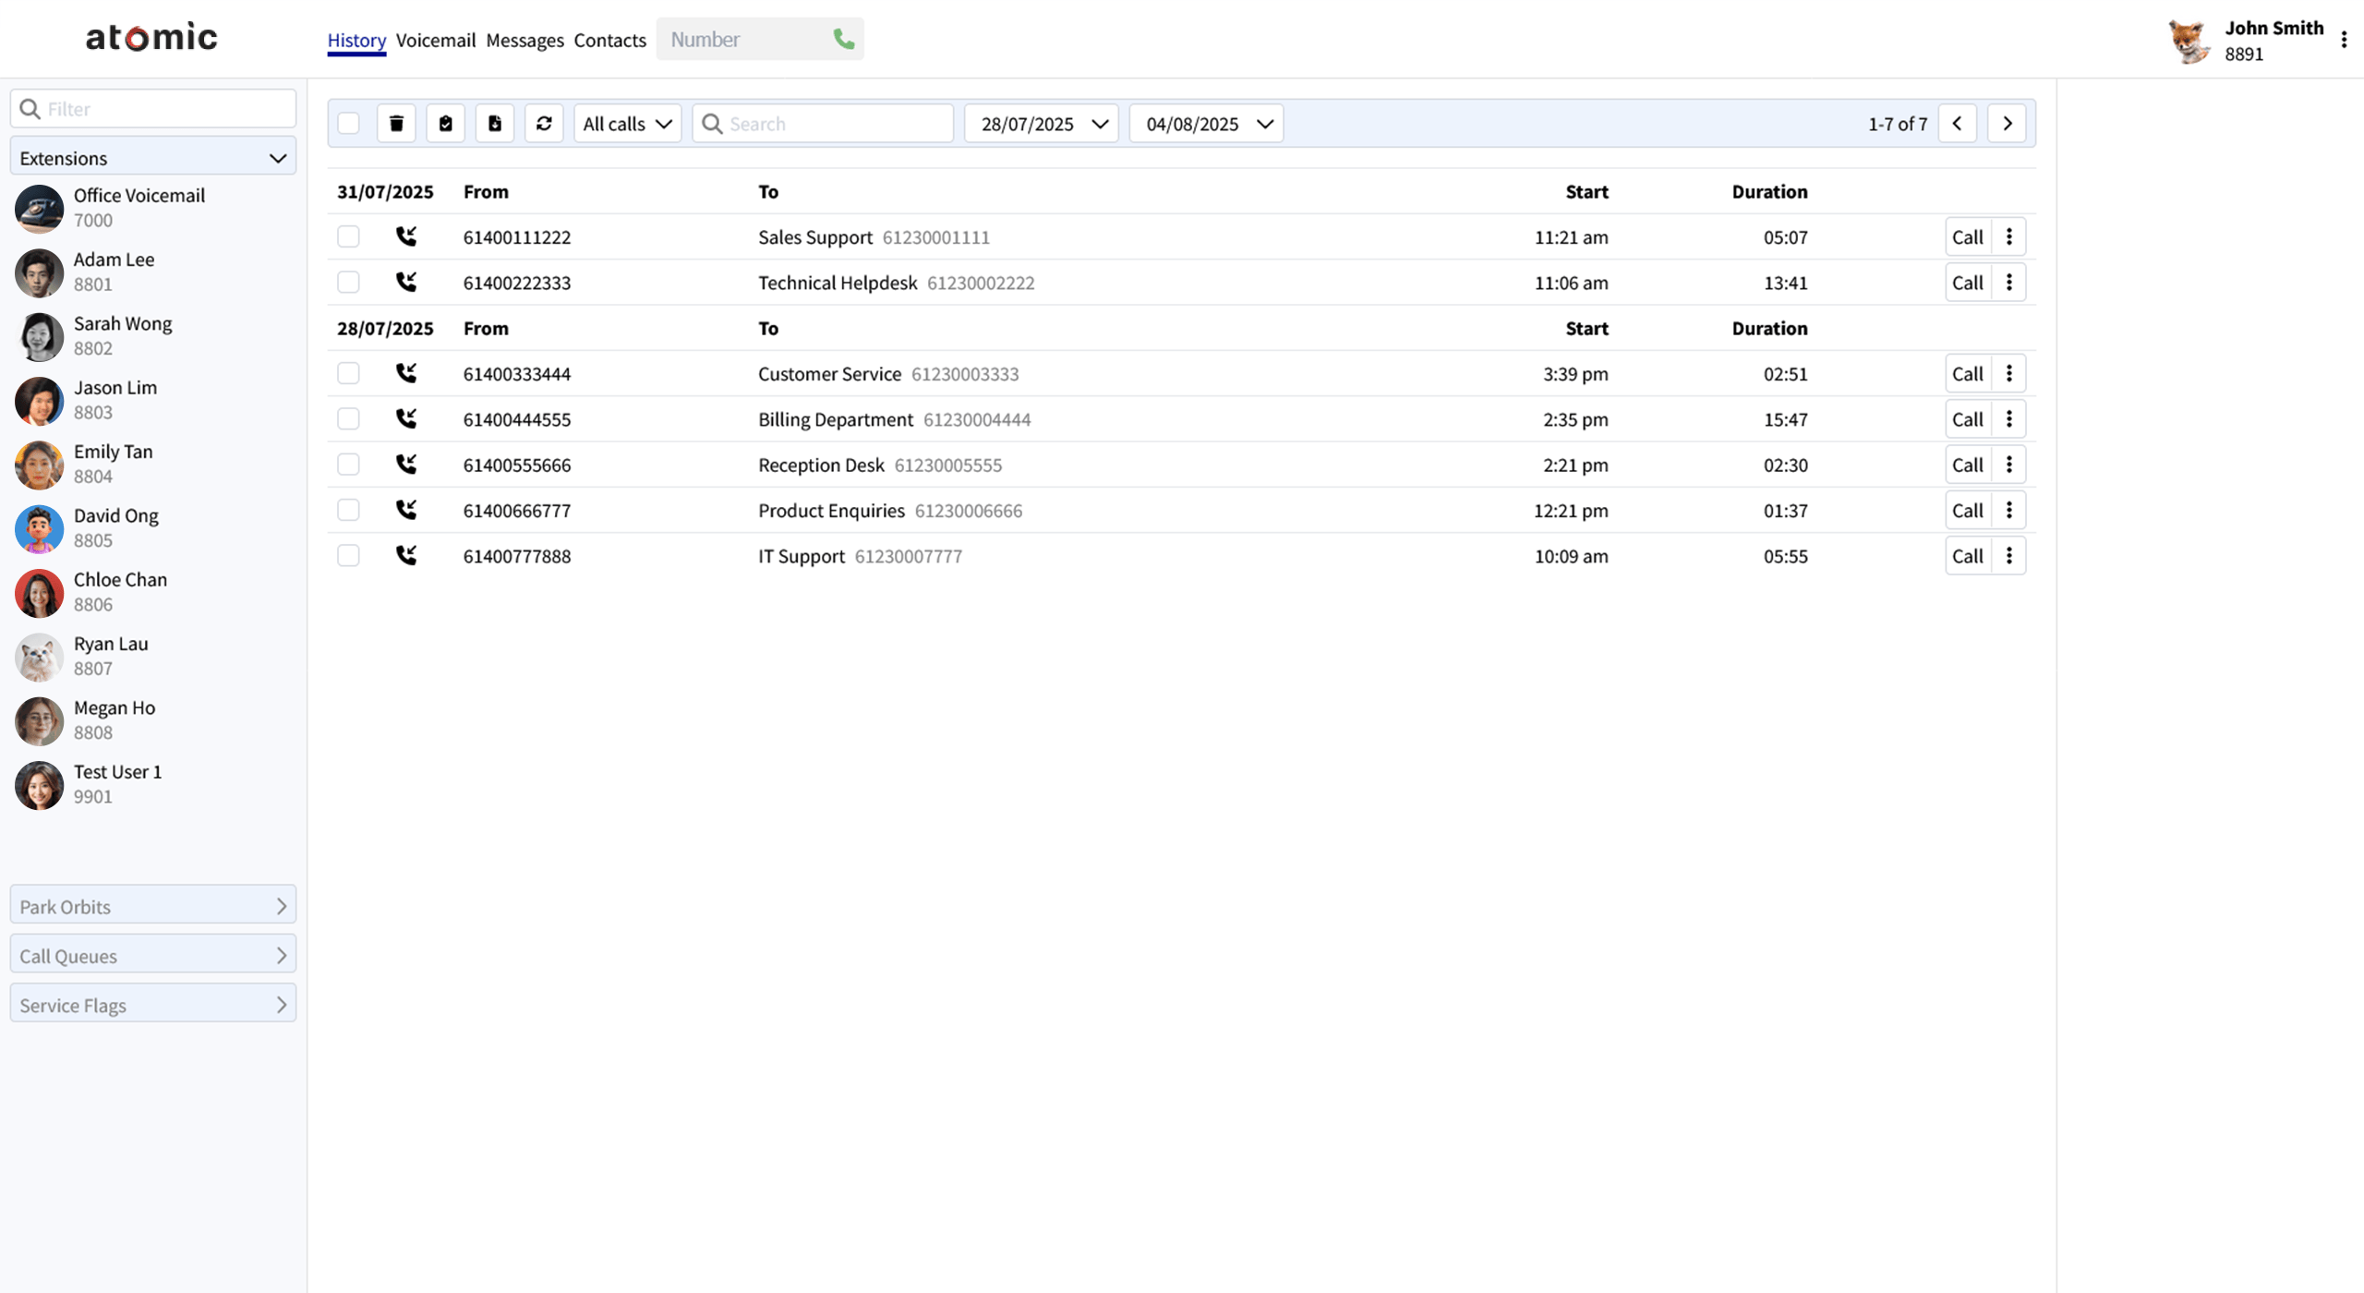2364x1293 pixels.
Task: Tick checkbox for IT Support call row
Action: click(x=348, y=556)
